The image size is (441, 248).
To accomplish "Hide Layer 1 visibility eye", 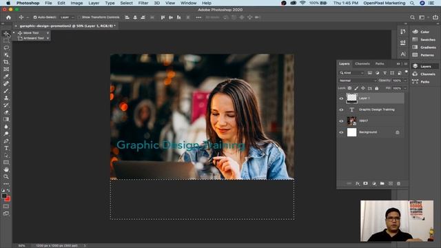I will pos(341,99).
